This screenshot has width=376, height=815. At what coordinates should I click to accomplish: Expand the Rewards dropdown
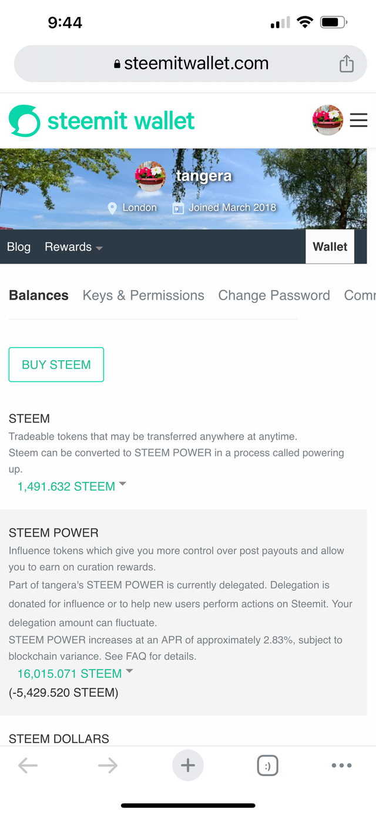[73, 247]
